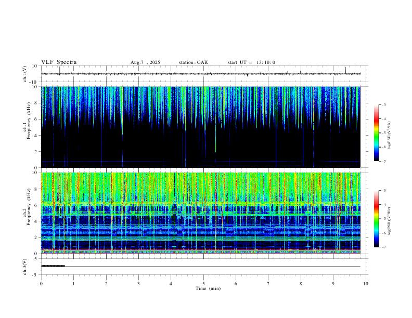412x318 pixels.
Task: Click the ch.1 colorbar PSD unit label
Action: click(x=390, y=136)
